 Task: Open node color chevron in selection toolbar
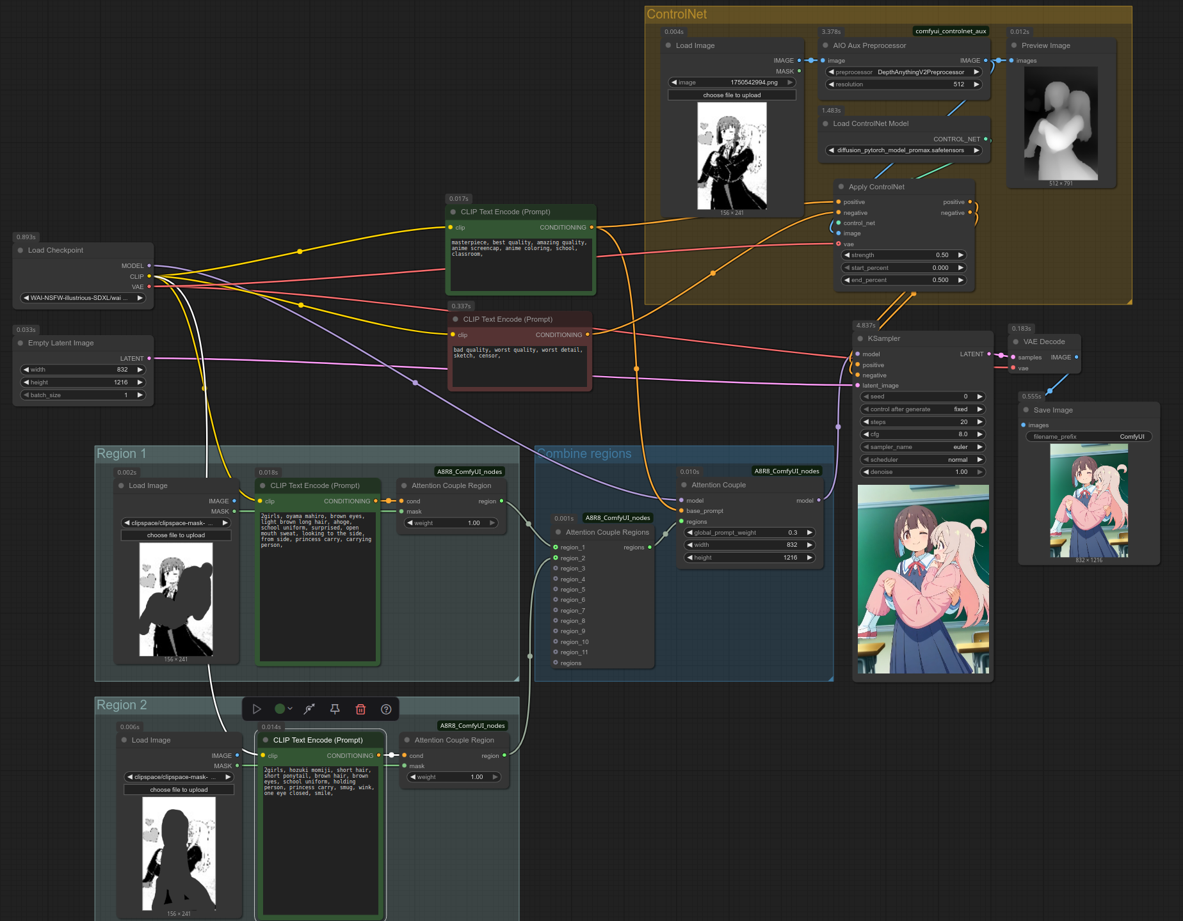pos(291,709)
